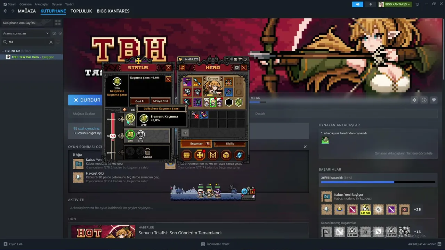Select the equipped arrow item slot
This screenshot has height=250, width=445.
pos(197,82)
